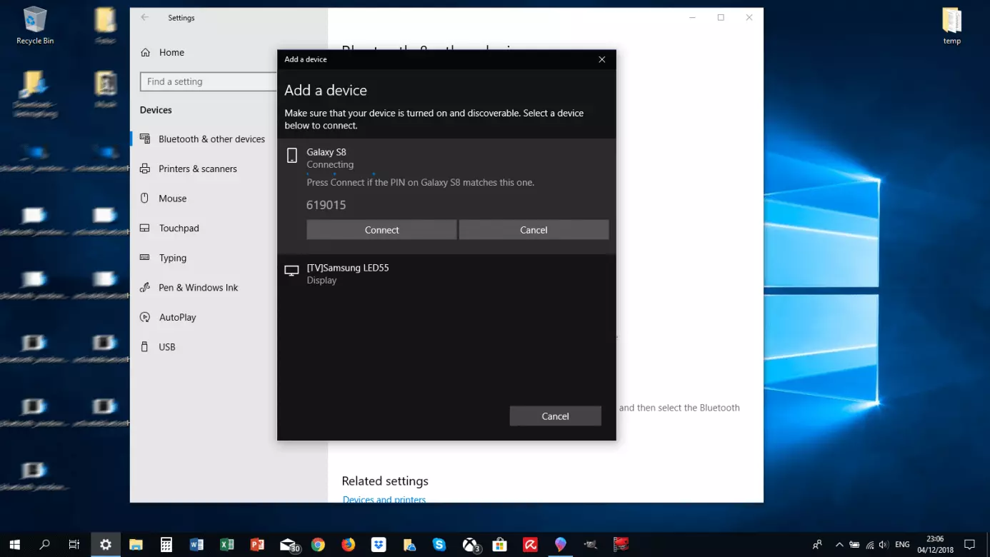Cancel the Galaxy S8 PIN pairing
Image resolution: width=990 pixels, height=557 pixels.
(534, 230)
